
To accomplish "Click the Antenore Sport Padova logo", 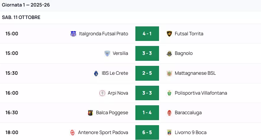I will tap(72, 133).
